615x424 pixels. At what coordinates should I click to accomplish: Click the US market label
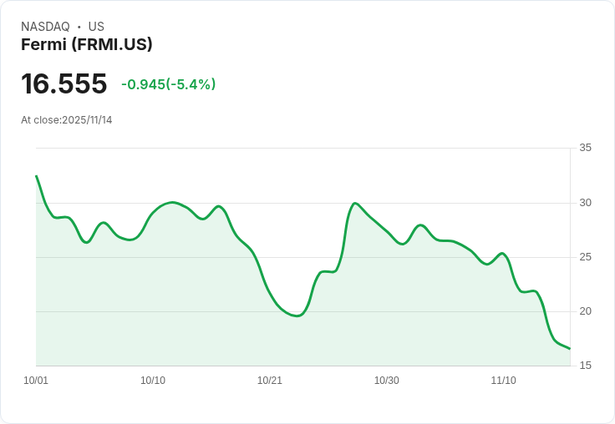[x=96, y=27]
